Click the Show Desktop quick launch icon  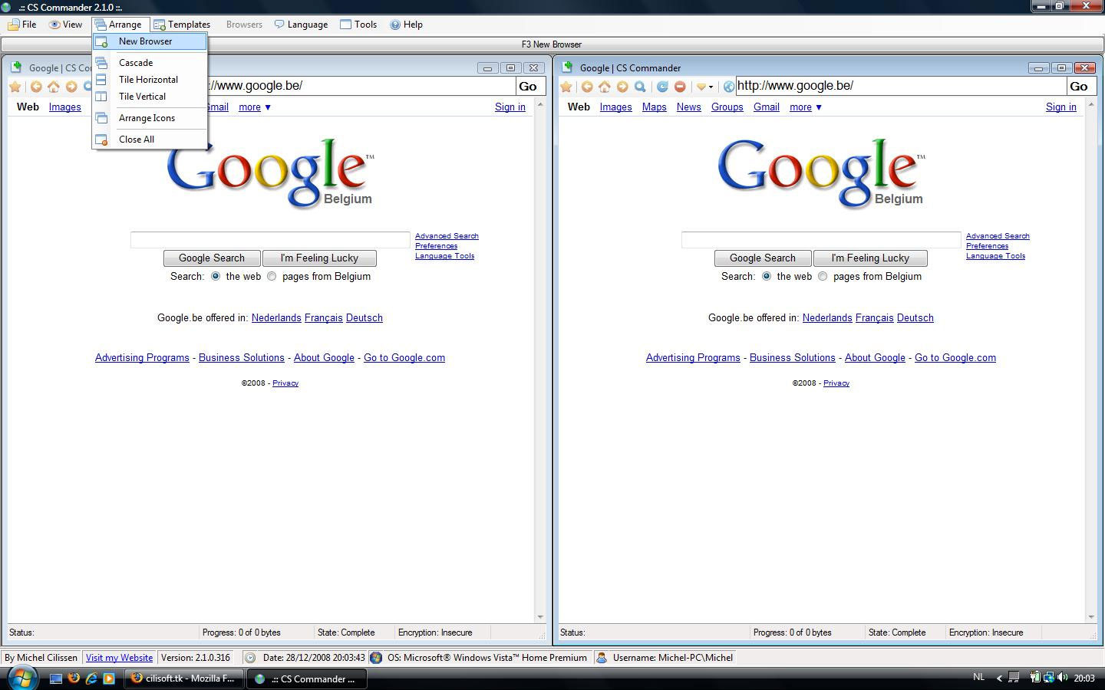[x=56, y=678]
